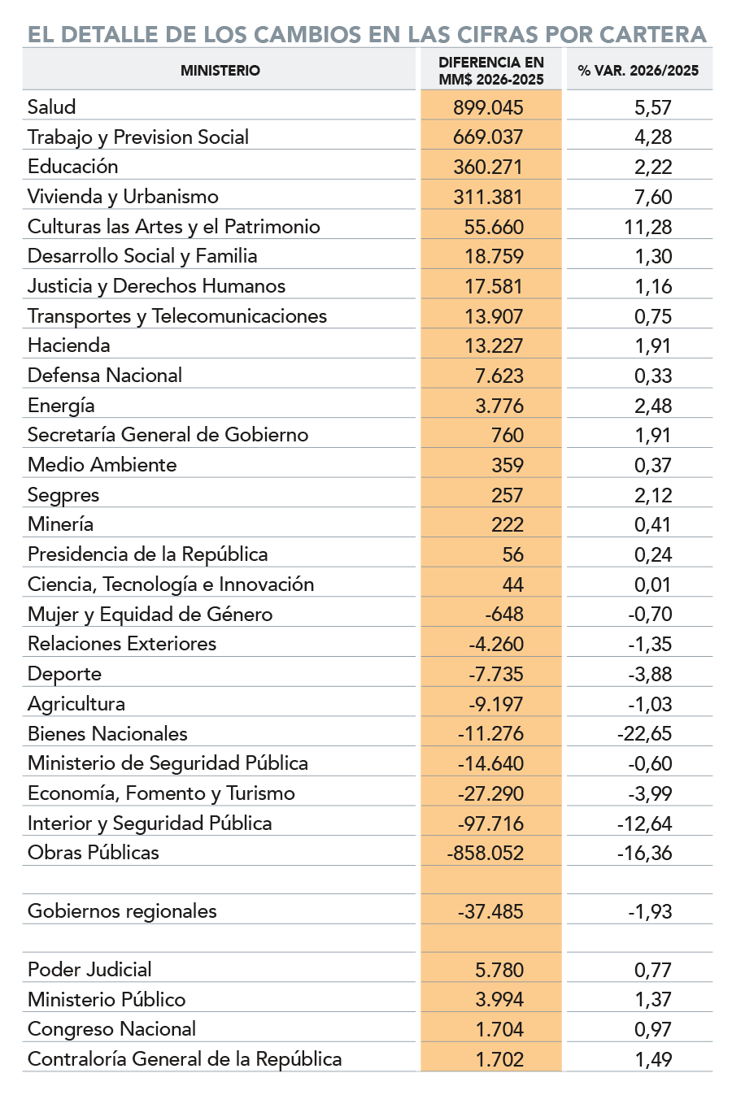Select the Gobiernos regionales row label
This screenshot has width=732, height=1095.
[122, 910]
